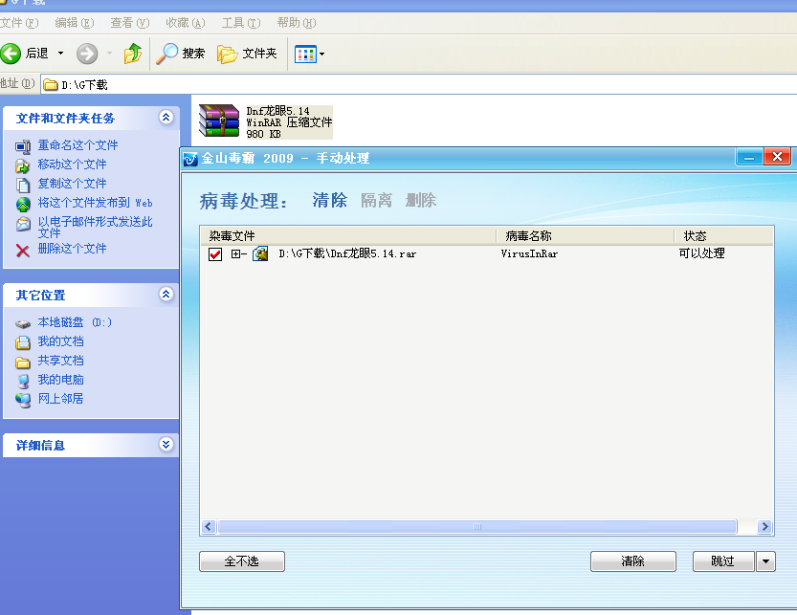Click the 状态 column header
This screenshot has height=615, width=797.
(x=723, y=236)
